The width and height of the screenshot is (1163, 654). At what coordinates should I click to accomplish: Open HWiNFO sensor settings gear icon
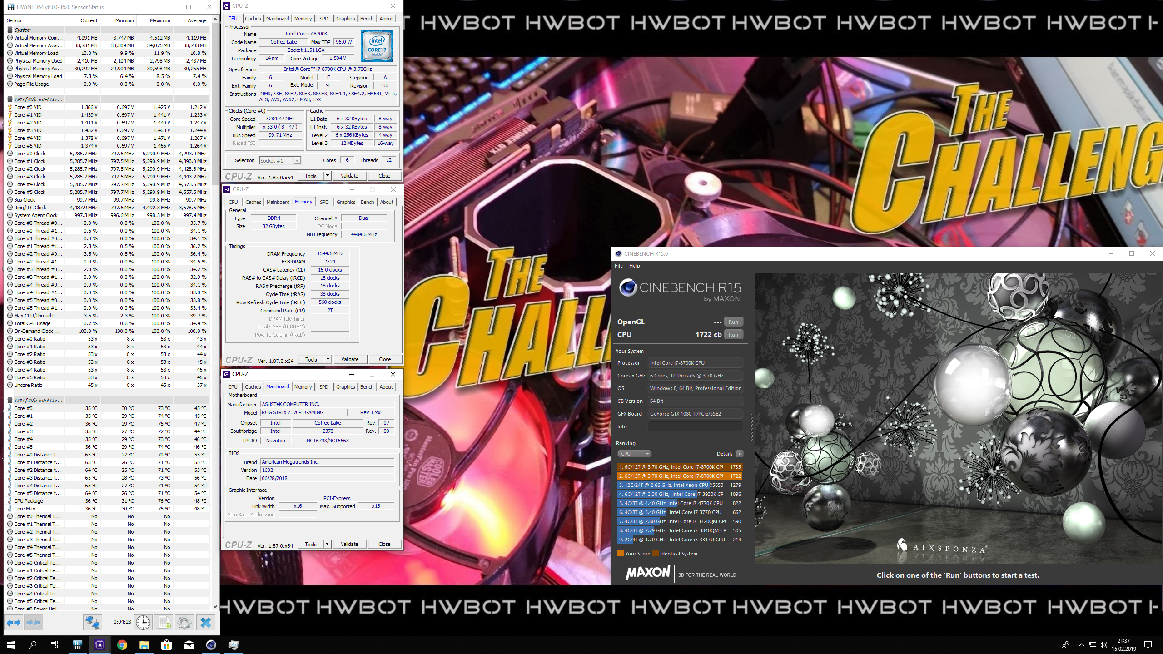coord(184,622)
